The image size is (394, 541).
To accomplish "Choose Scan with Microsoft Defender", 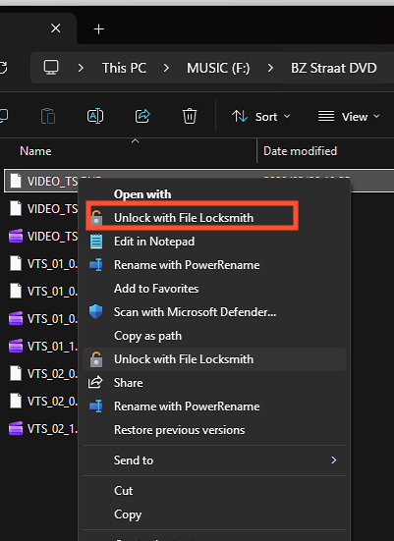I will [214, 312].
